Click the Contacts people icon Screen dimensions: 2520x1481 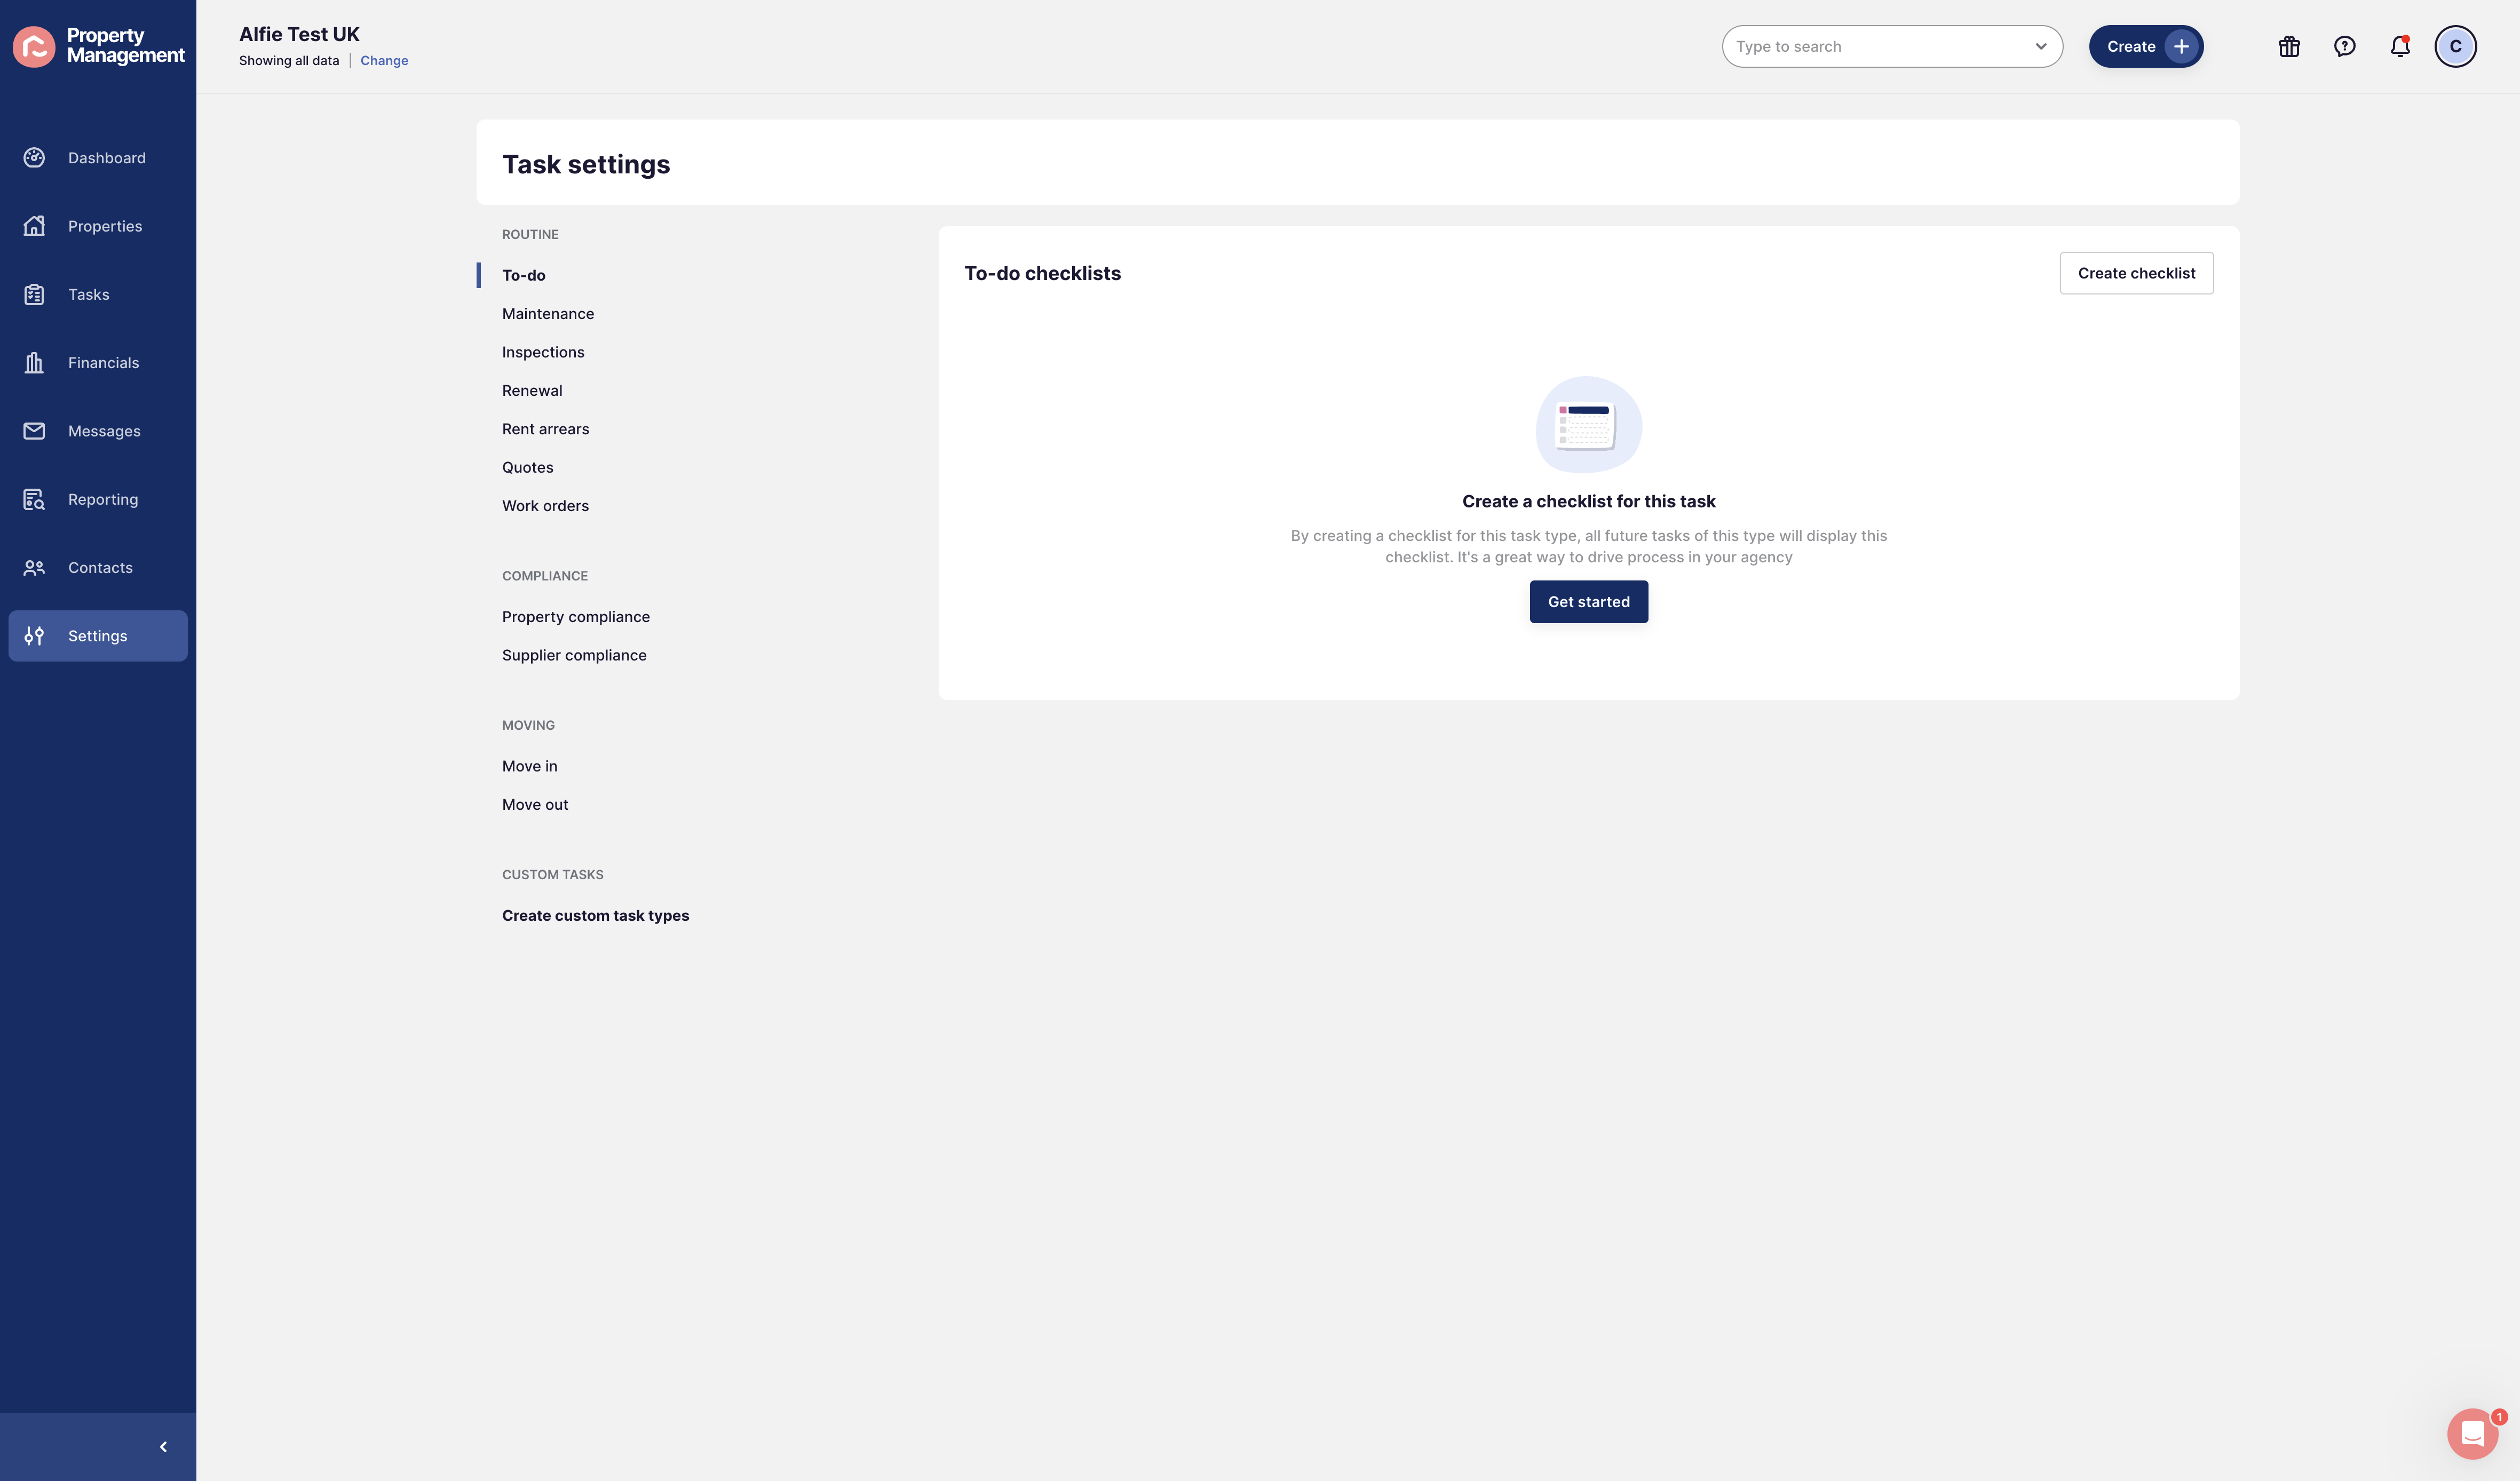click(34, 567)
